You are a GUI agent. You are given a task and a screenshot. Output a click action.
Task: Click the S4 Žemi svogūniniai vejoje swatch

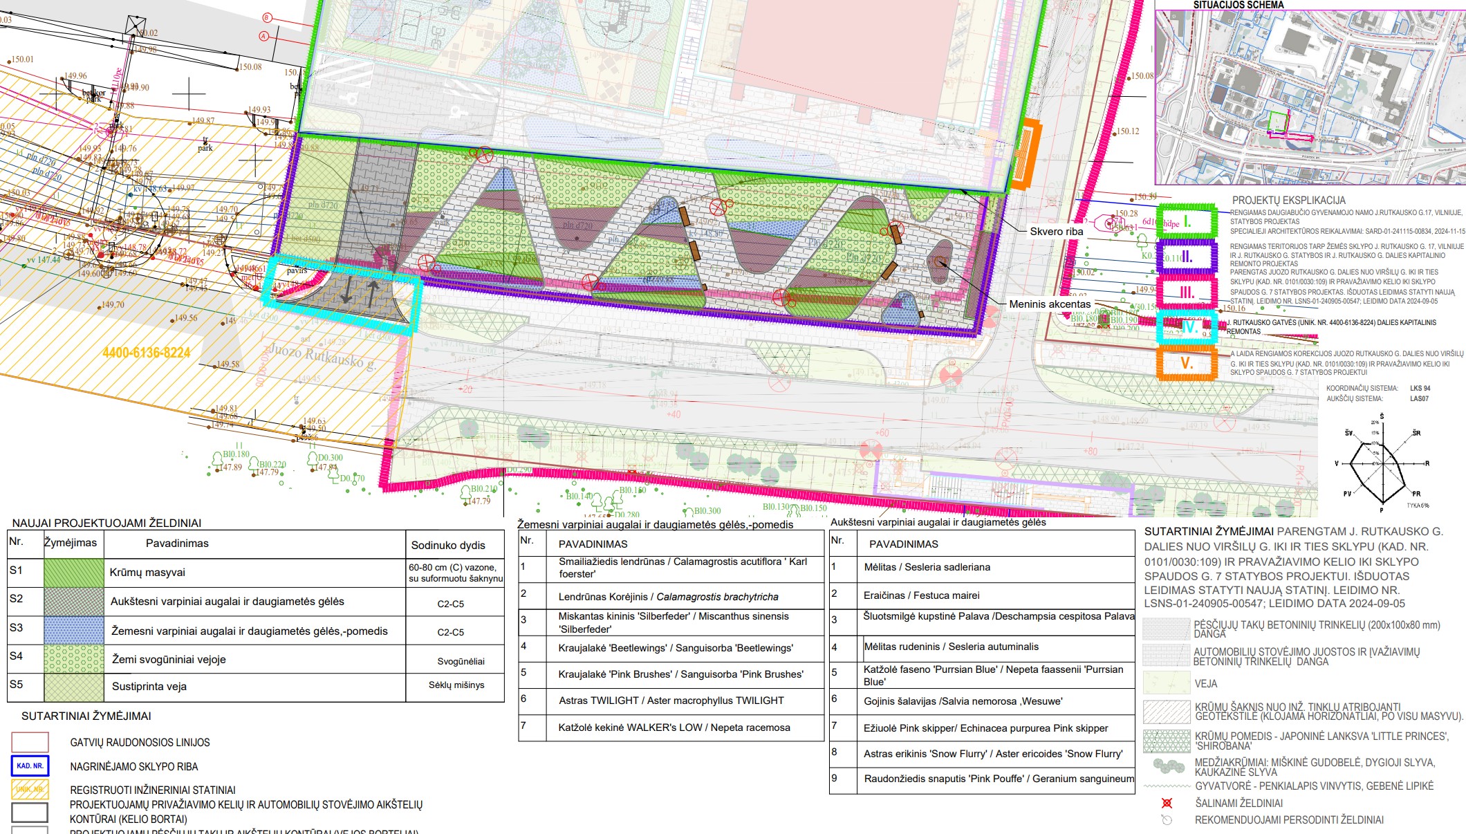tap(73, 659)
